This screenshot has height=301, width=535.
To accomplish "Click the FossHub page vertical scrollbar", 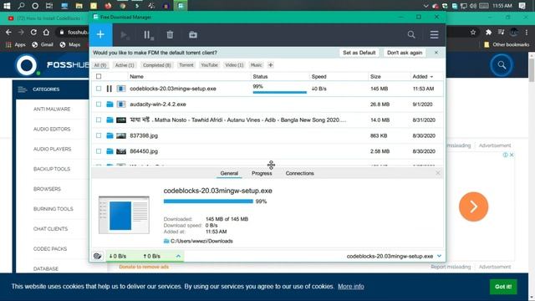I will pos(532,70).
